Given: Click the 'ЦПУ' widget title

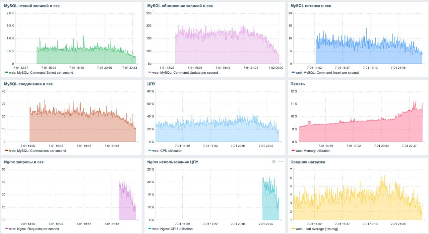Looking at the screenshot, I should click(x=152, y=84).
